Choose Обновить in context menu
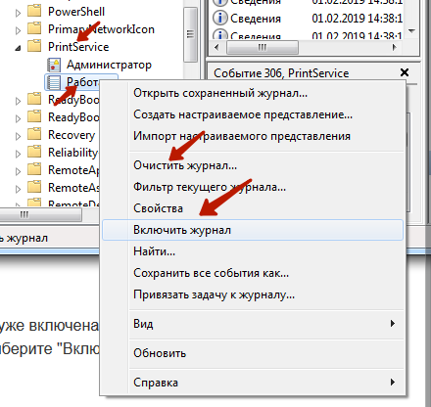Viewport: 431px width, 407px height. [x=253, y=353]
